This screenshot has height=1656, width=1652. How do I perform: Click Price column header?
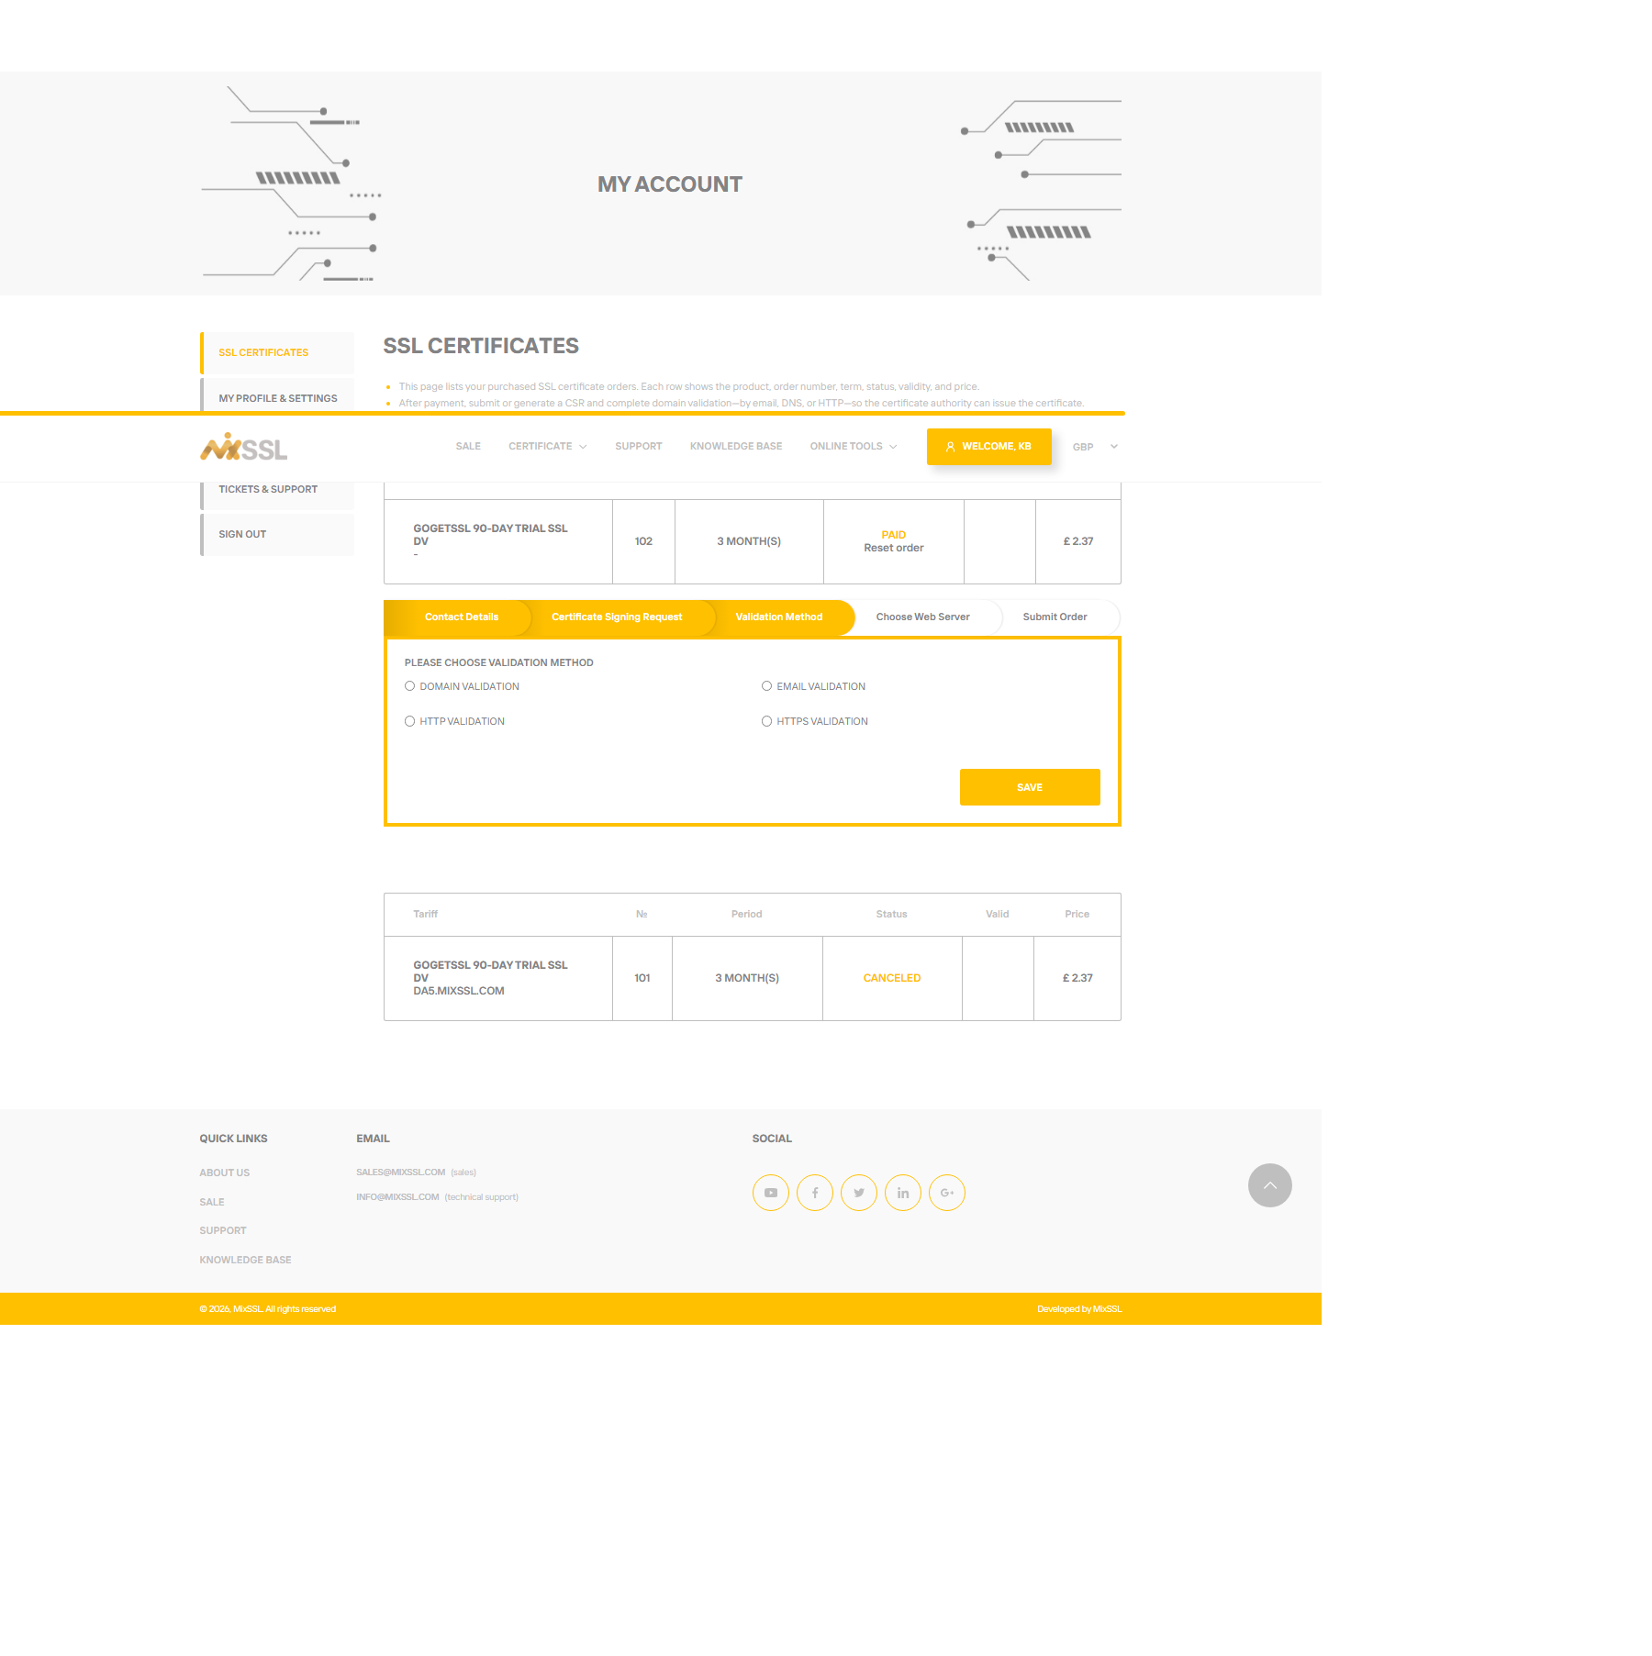[1077, 915]
